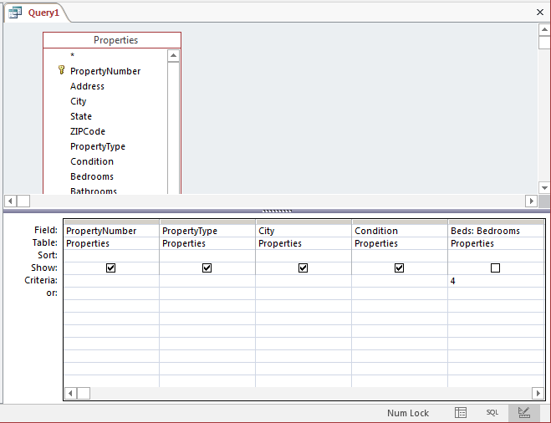Uncheck Show for Condition column
This screenshot has height=423, width=551.
tap(399, 268)
